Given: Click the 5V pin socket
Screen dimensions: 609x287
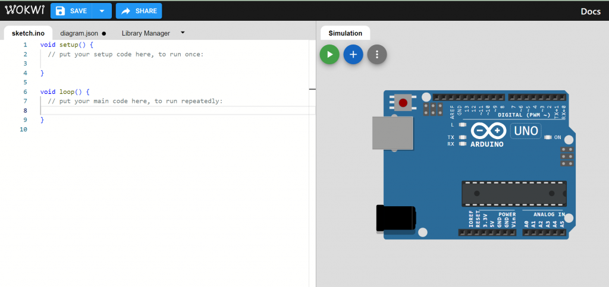Looking at the screenshot, I should 491,232.
